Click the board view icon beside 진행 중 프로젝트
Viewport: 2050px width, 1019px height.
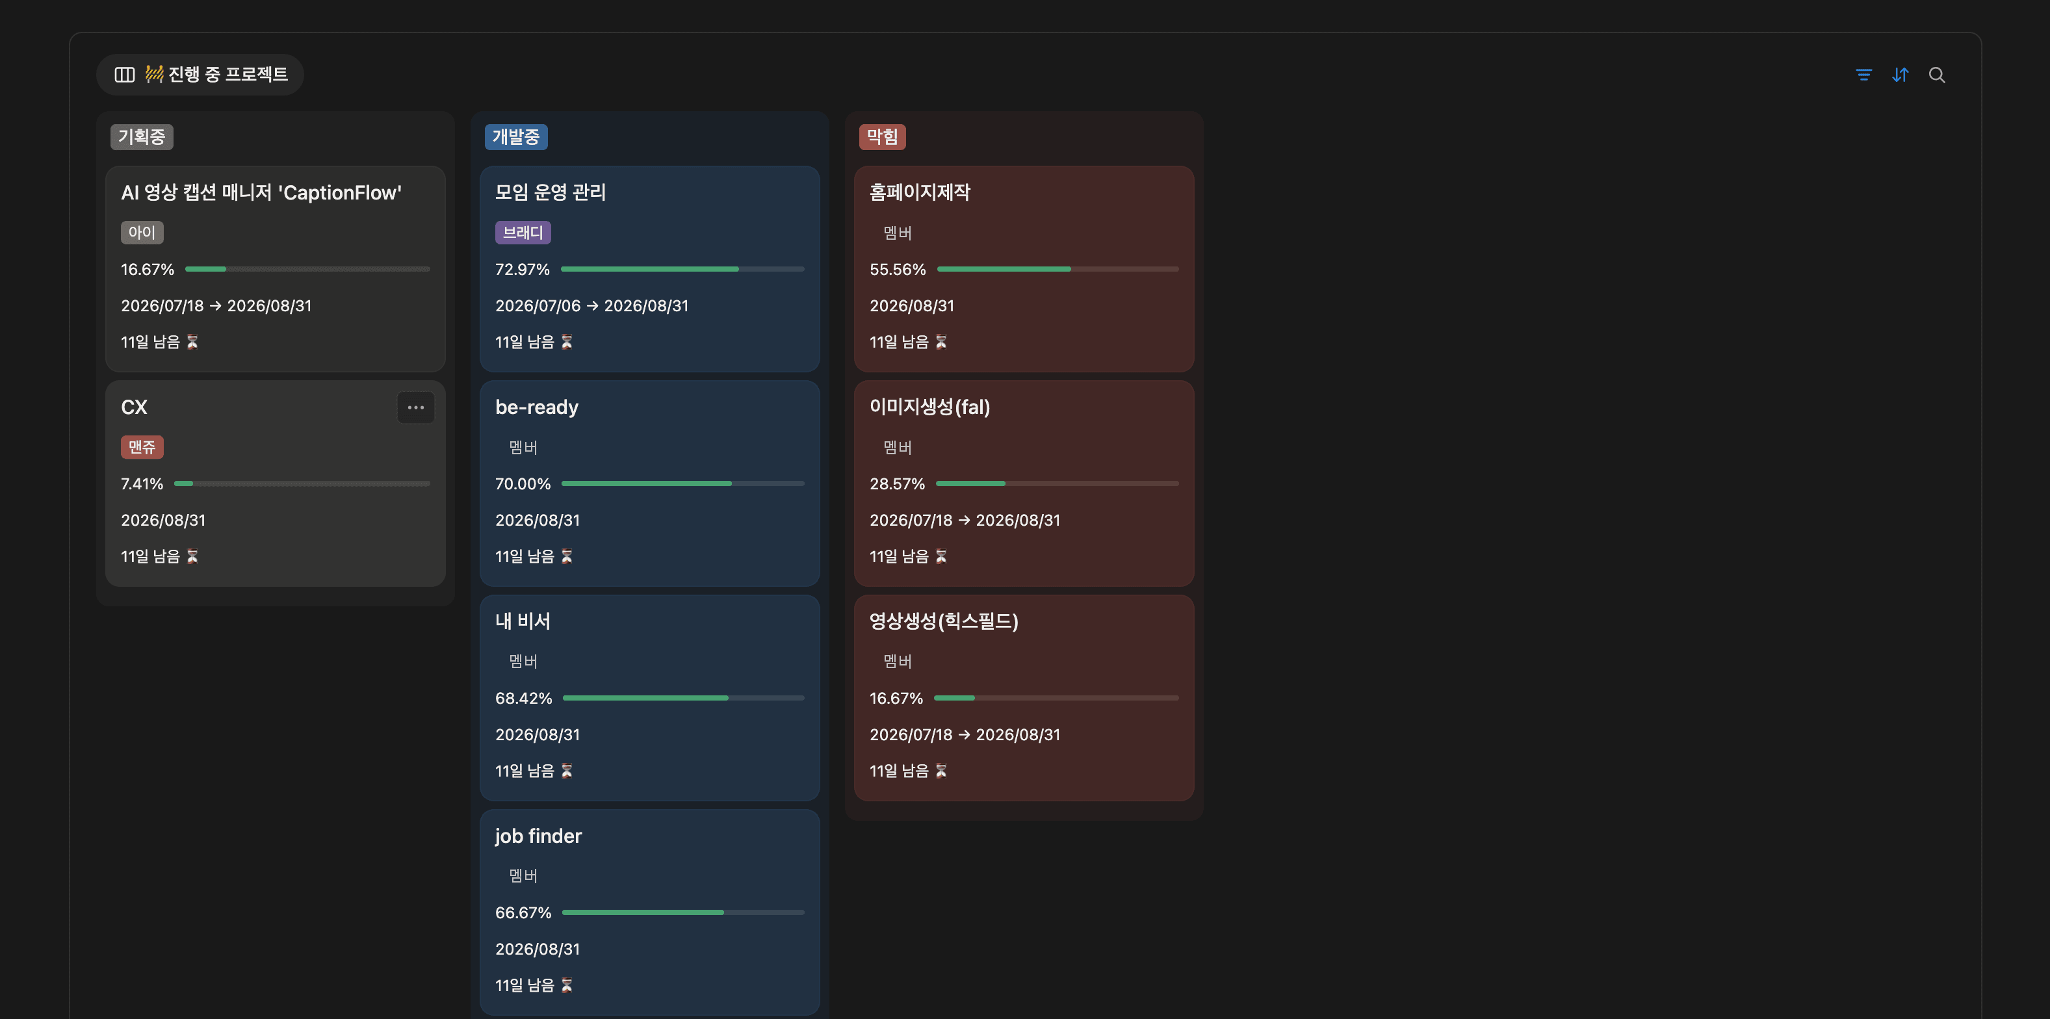click(x=124, y=75)
